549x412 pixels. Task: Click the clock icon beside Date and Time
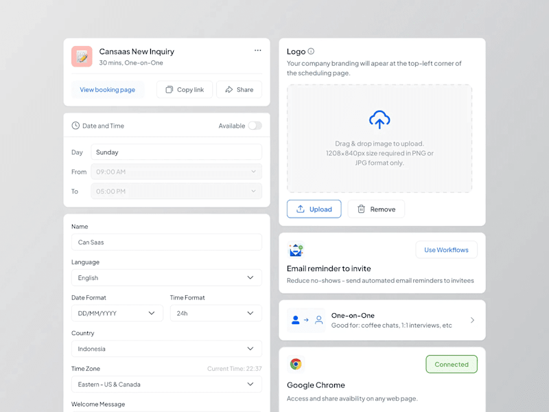tap(75, 126)
